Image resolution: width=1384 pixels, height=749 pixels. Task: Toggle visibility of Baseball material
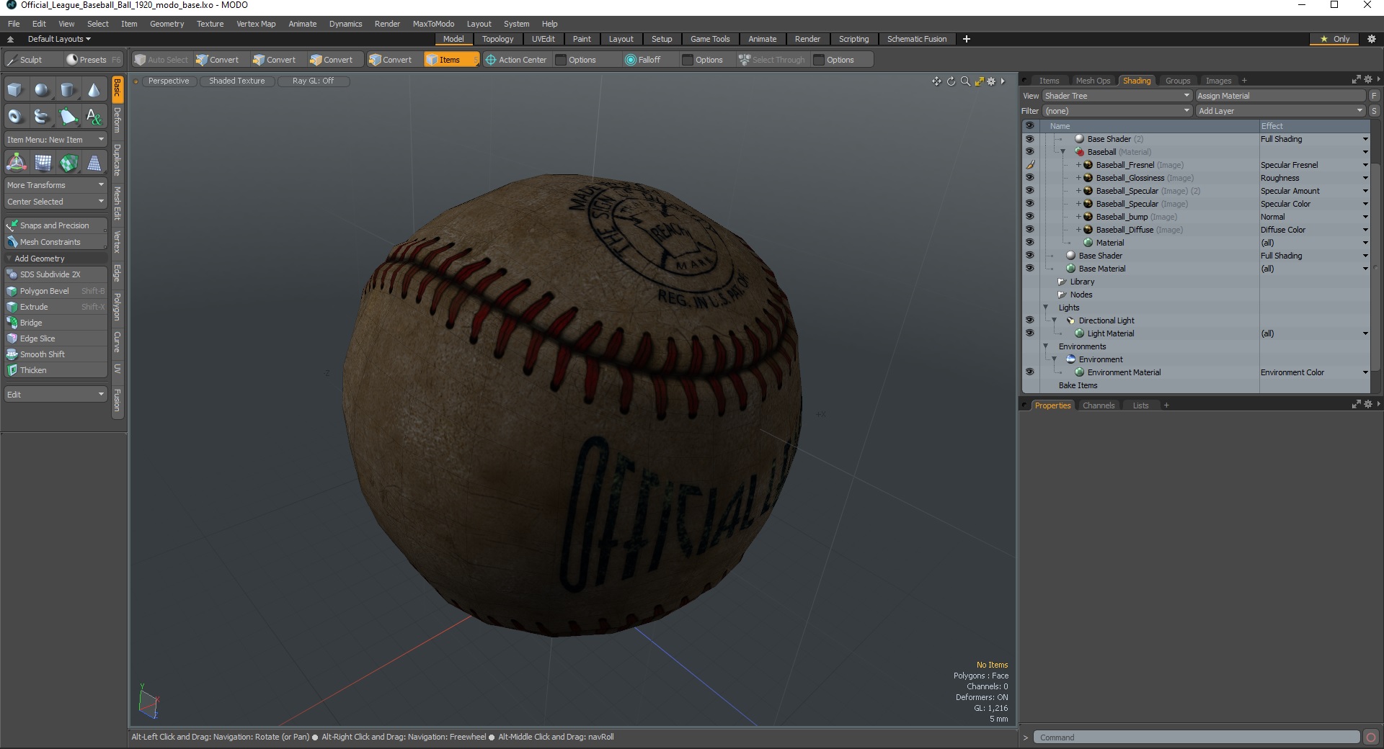click(1029, 152)
